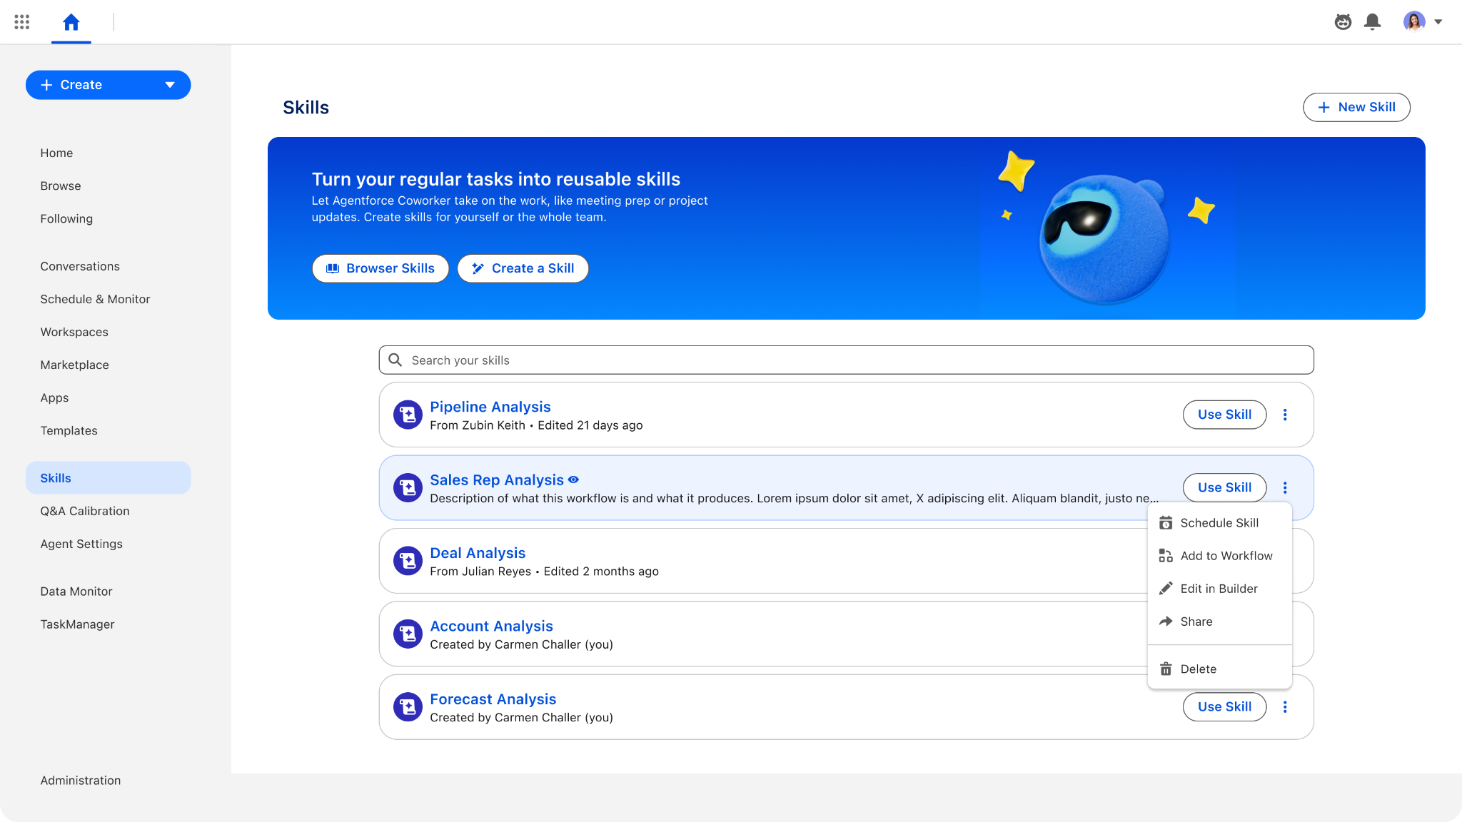
Task: Open Conversations in the sidebar
Action: pyautogui.click(x=80, y=266)
